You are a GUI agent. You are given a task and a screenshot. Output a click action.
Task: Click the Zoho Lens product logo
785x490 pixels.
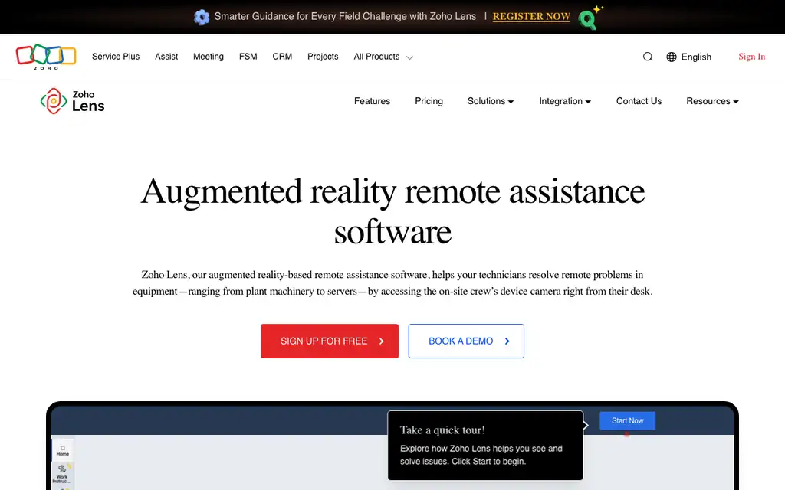tap(73, 101)
